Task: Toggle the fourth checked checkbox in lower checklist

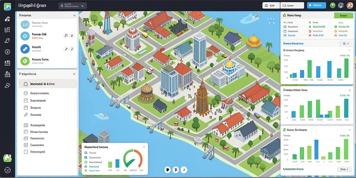Action: pos(26,145)
